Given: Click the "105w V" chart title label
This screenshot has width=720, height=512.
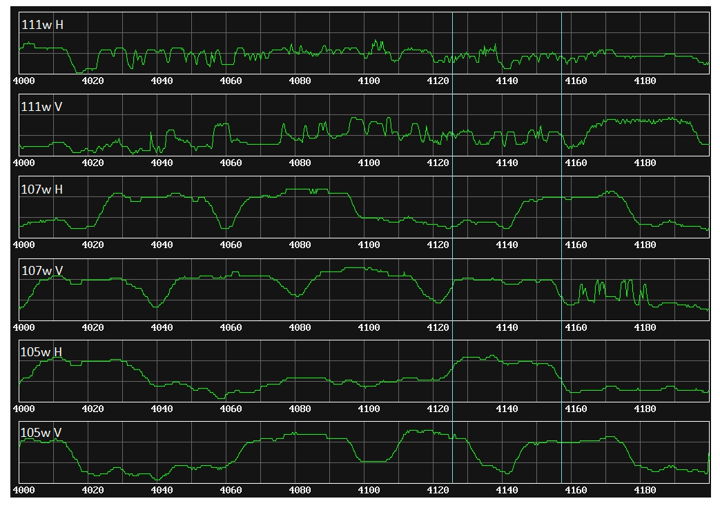Looking at the screenshot, I should point(41,433).
